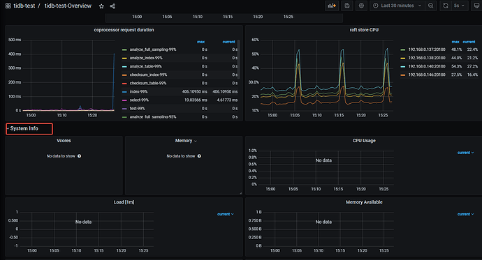Click the 54.3% max value
The width and height of the screenshot is (482, 260).
[456, 66]
